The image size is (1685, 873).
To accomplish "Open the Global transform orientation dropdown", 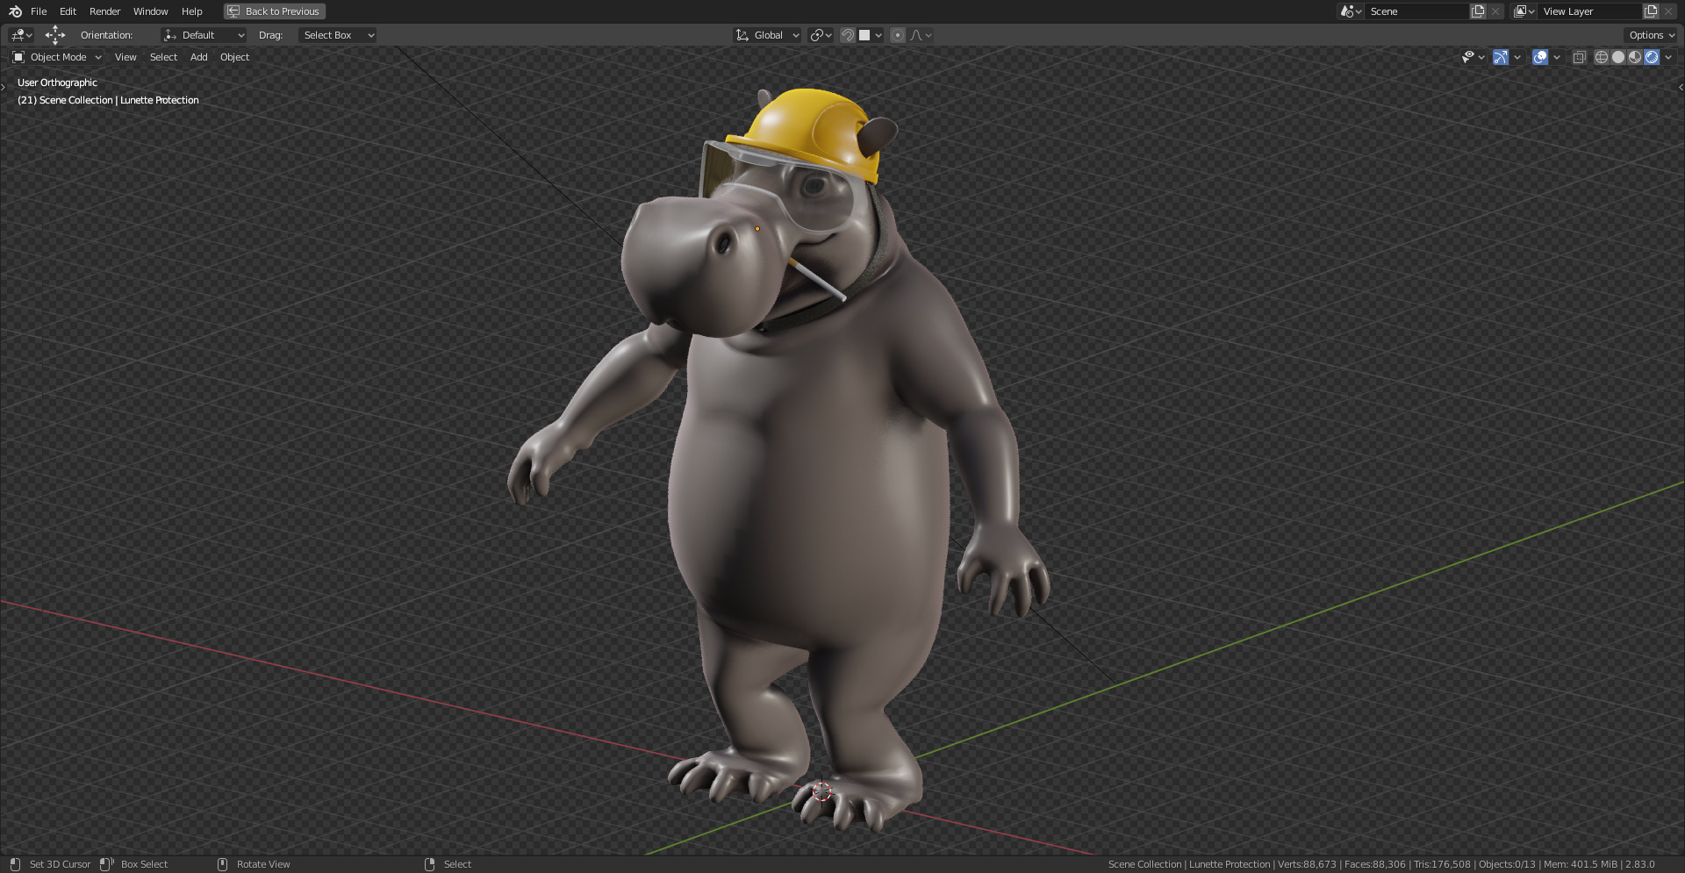I will click(767, 35).
